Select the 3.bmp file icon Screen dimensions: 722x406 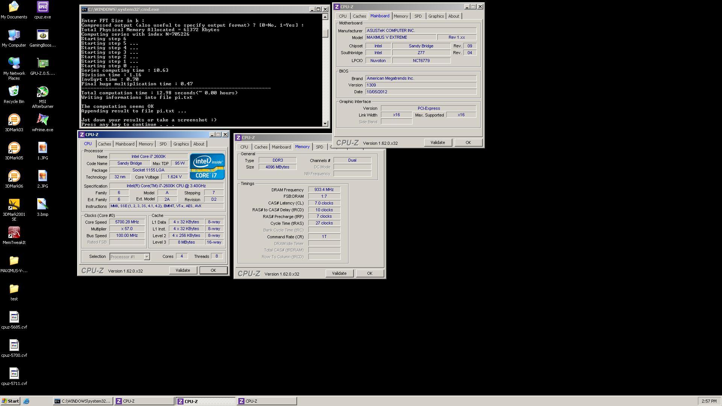pos(42,208)
